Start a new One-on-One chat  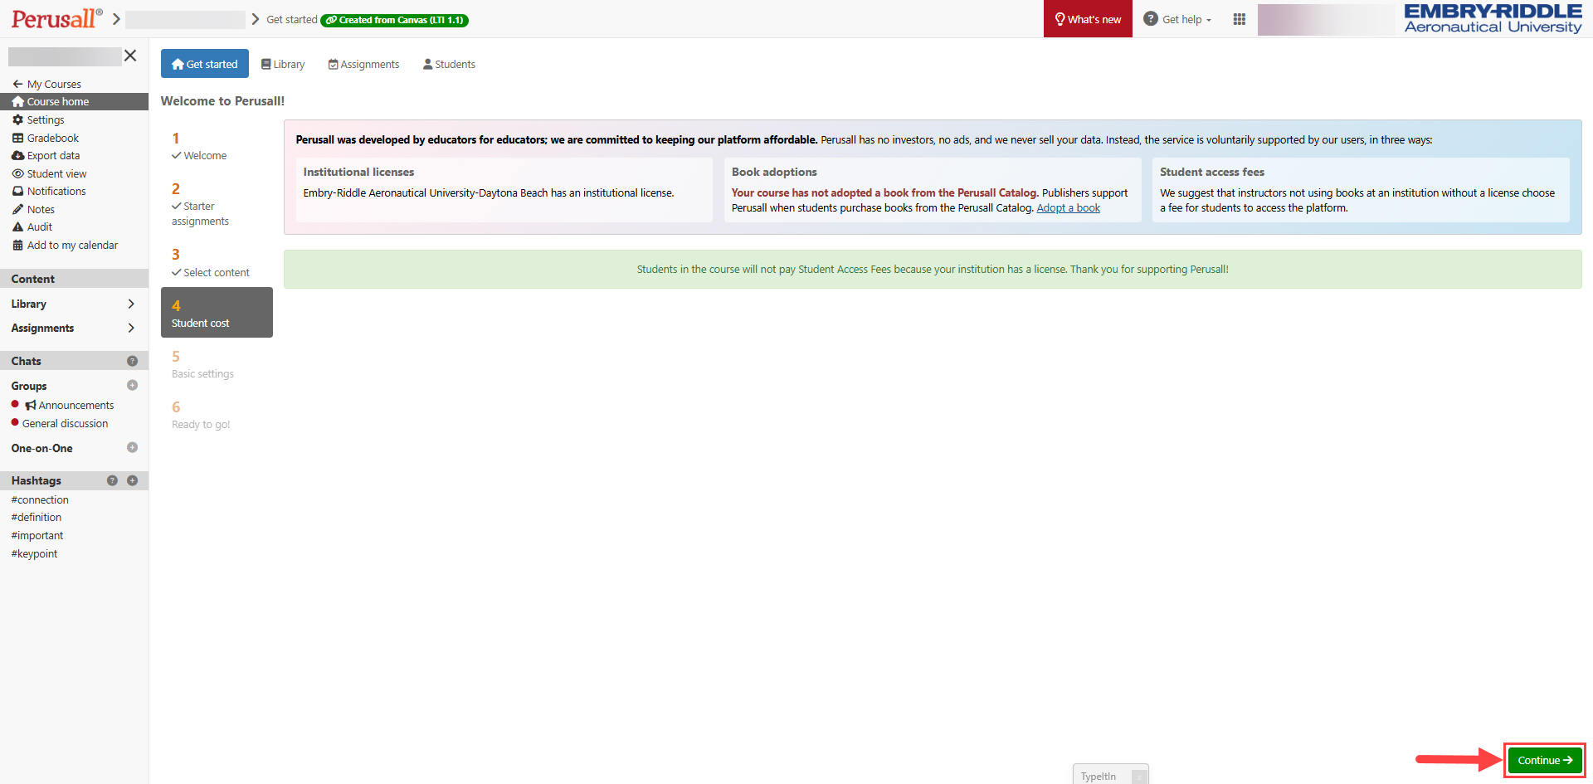click(132, 447)
